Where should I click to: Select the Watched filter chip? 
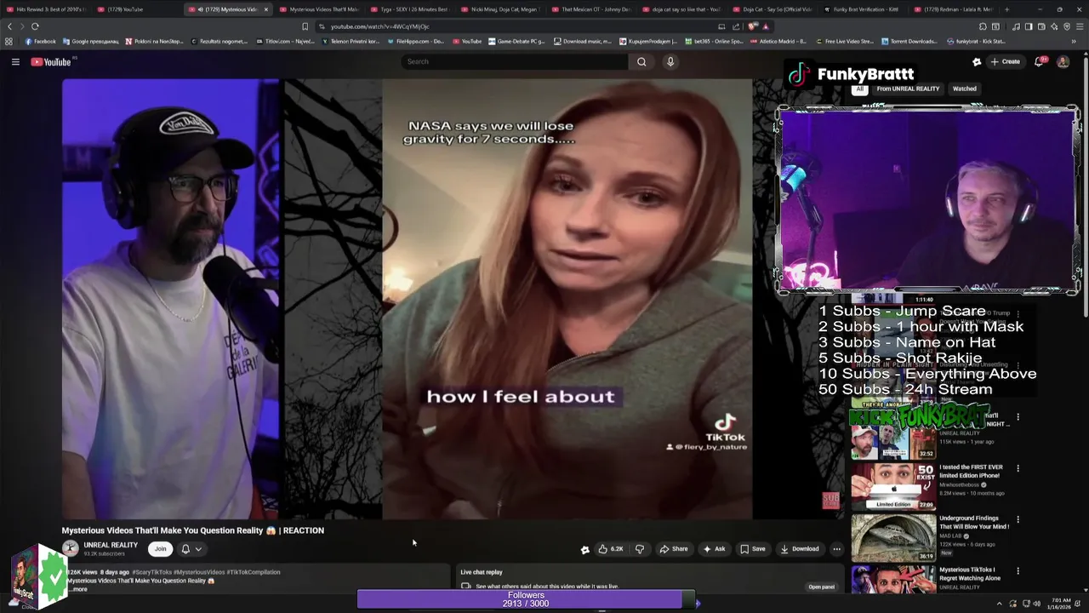pos(964,89)
